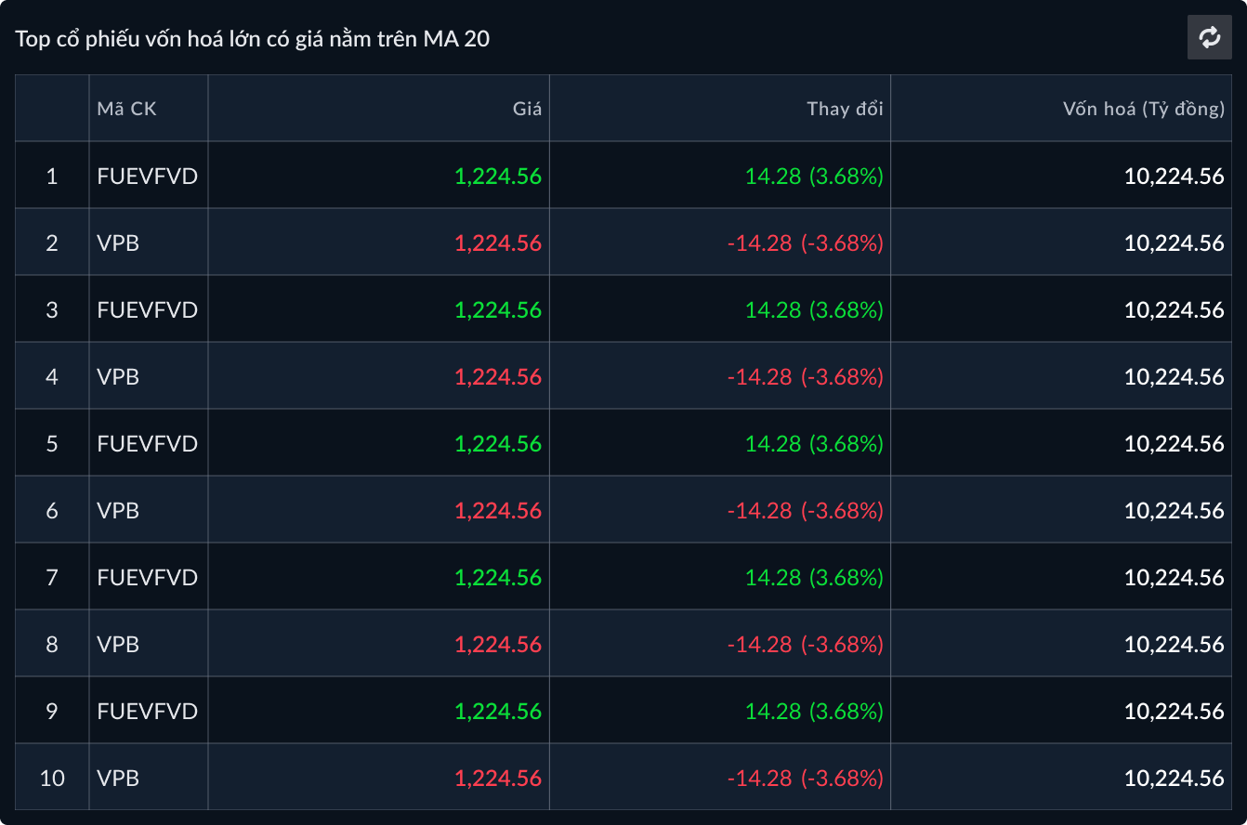Screen dimensions: 1247x825
Task: Click the price value in row 7
Action: 497,577
